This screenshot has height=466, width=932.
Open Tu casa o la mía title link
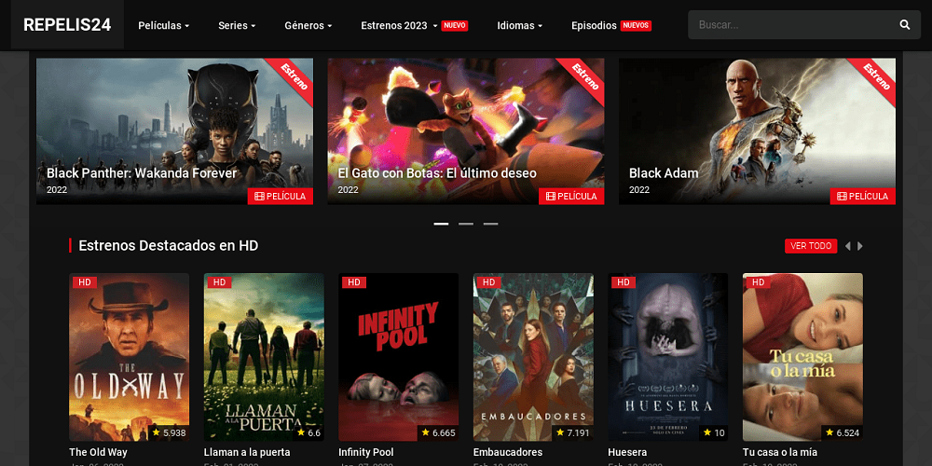pos(780,452)
